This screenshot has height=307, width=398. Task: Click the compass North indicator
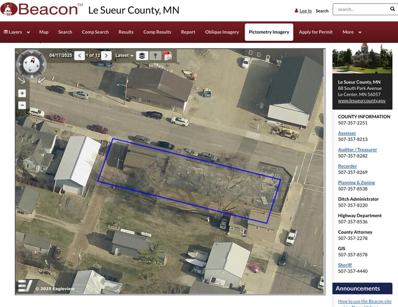(32, 61)
